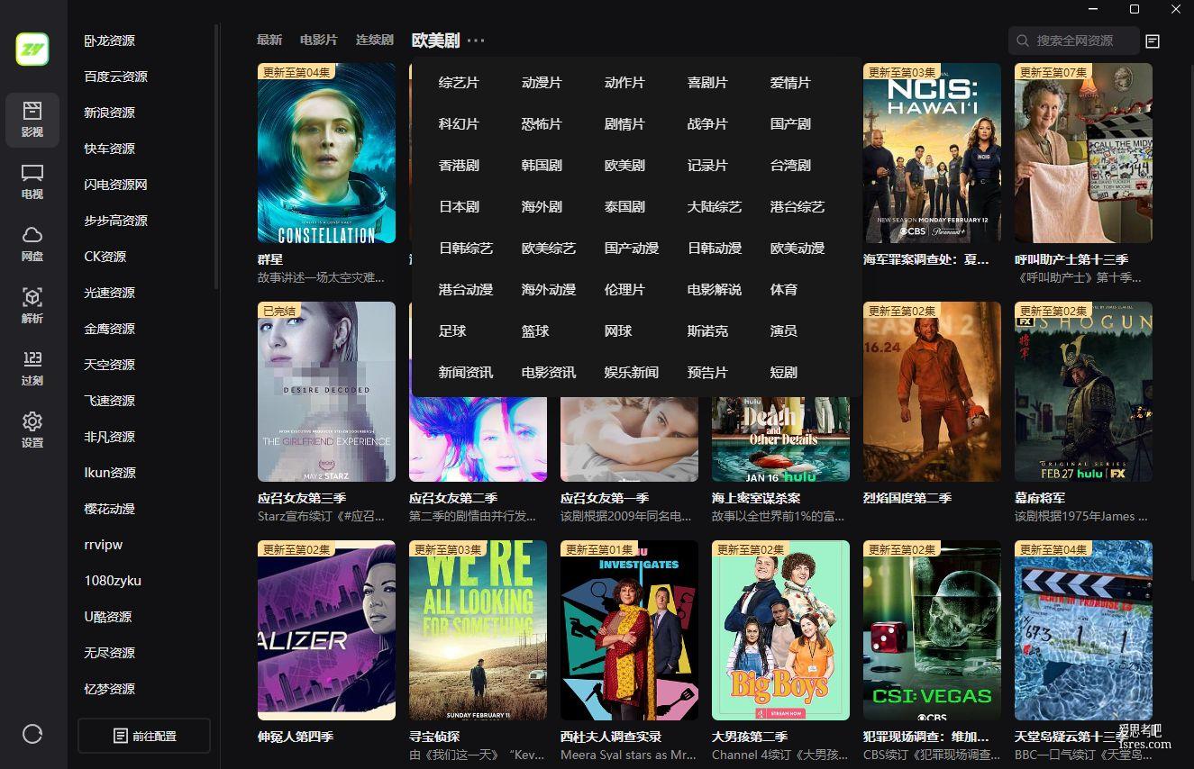Choose 科幻片 in category menu
This screenshot has width=1194, height=769.
459,123
